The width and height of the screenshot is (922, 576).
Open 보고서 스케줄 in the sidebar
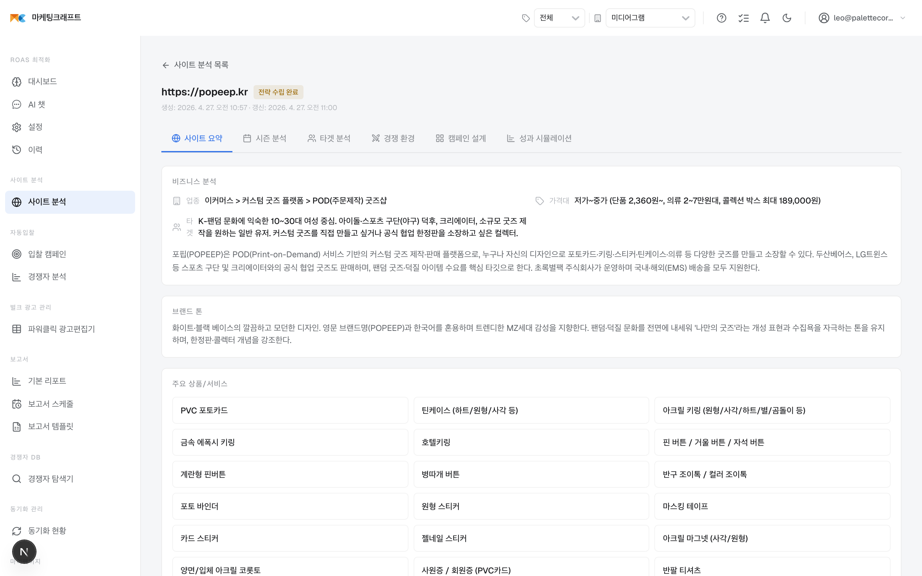70,404
